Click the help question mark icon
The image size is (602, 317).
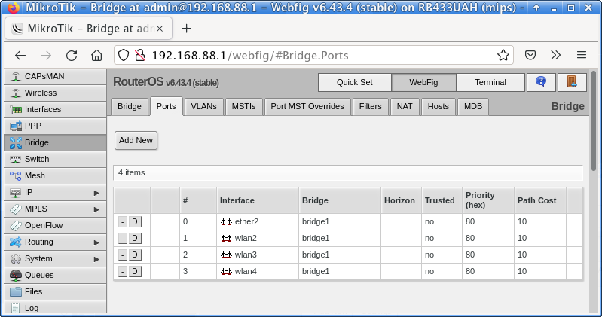(541, 82)
